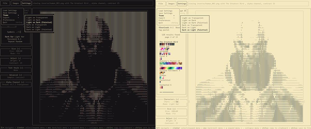Expand Size section in dark window
This screenshot has width=311, height=129.
16,49
